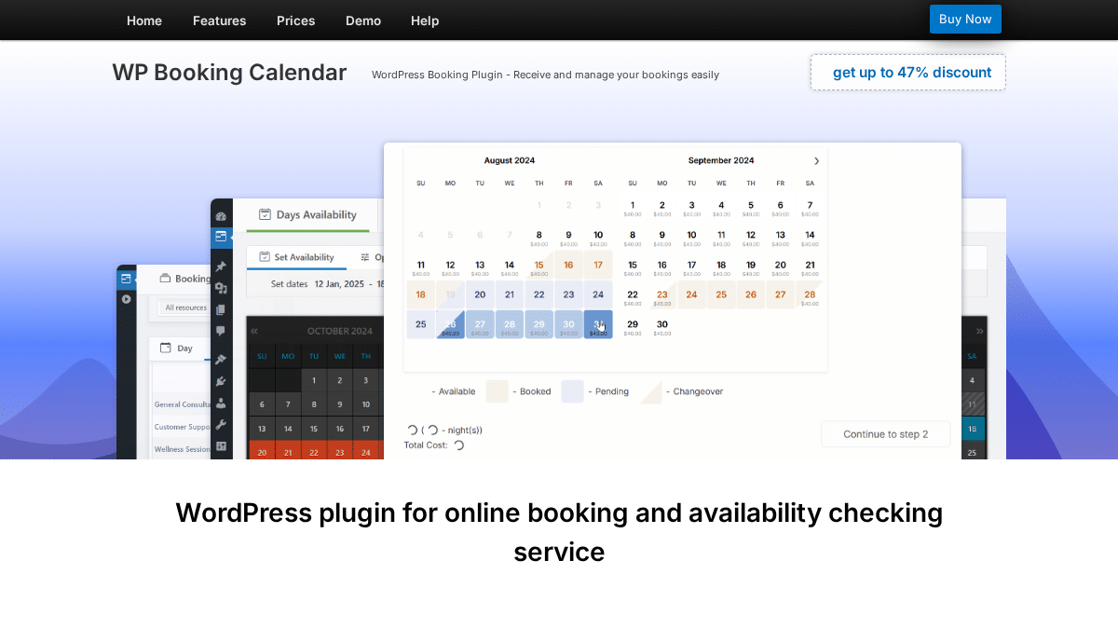Select booked date August 16
1118x629 pixels.
[568, 266]
